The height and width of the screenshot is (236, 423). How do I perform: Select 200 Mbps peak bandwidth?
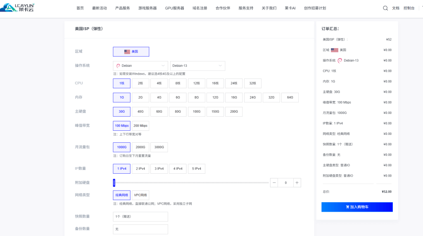(x=140, y=126)
